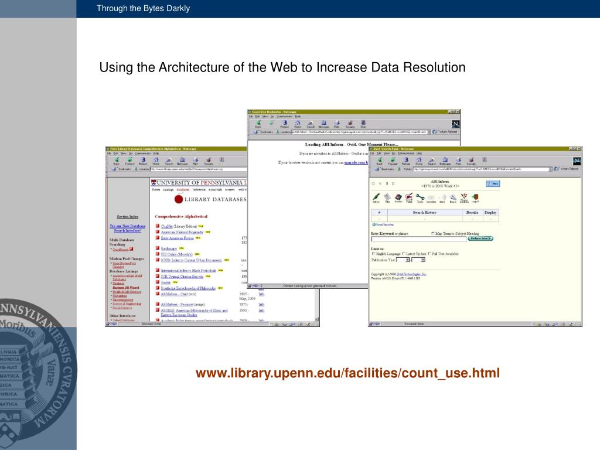Open Edit menu in Ovid Search Form window
This screenshot has height=450, width=600.
click(380, 153)
